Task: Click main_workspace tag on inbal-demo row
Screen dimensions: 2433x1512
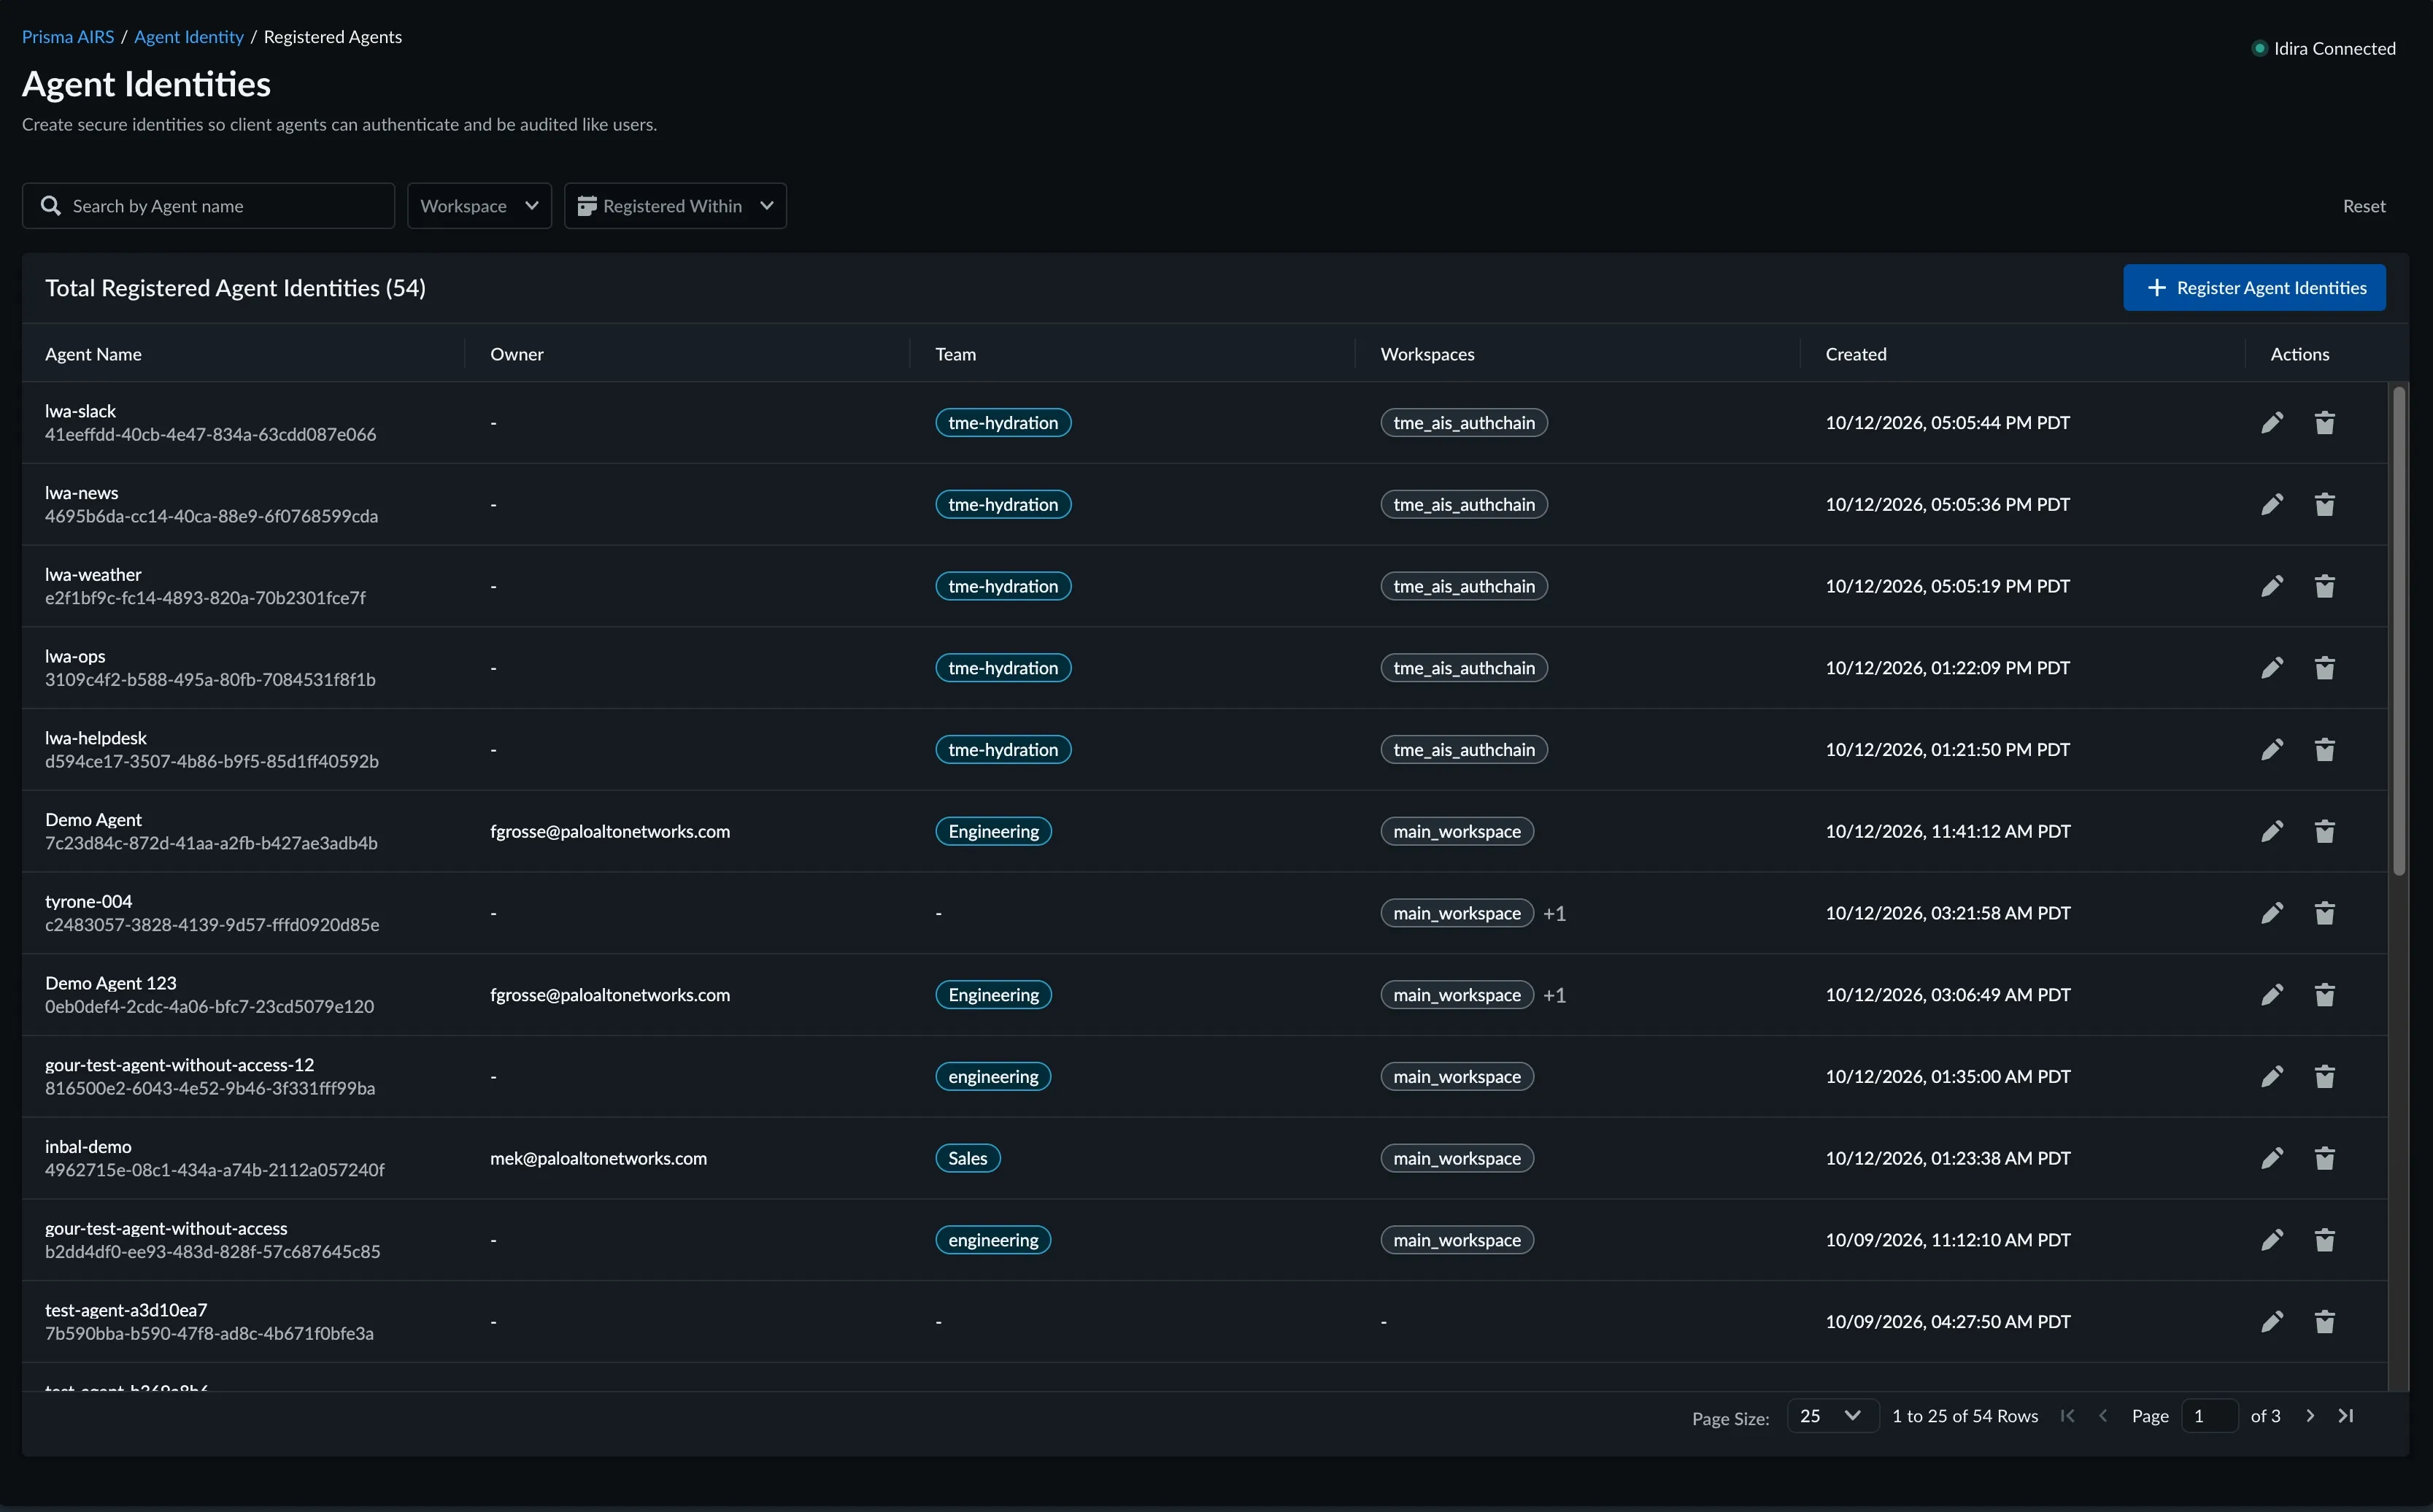Action: tap(1457, 1159)
